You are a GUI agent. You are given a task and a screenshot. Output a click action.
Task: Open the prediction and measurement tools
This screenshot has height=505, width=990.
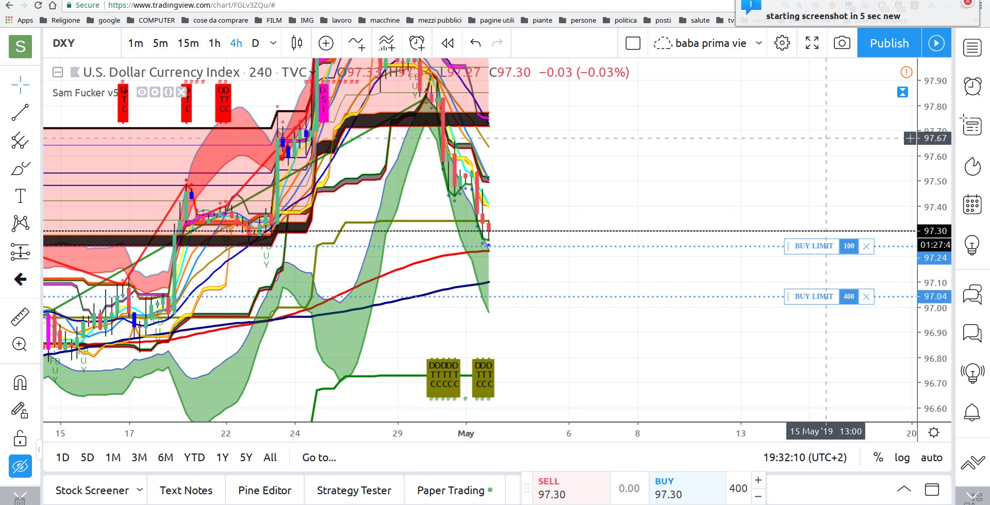pyautogui.click(x=20, y=252)
